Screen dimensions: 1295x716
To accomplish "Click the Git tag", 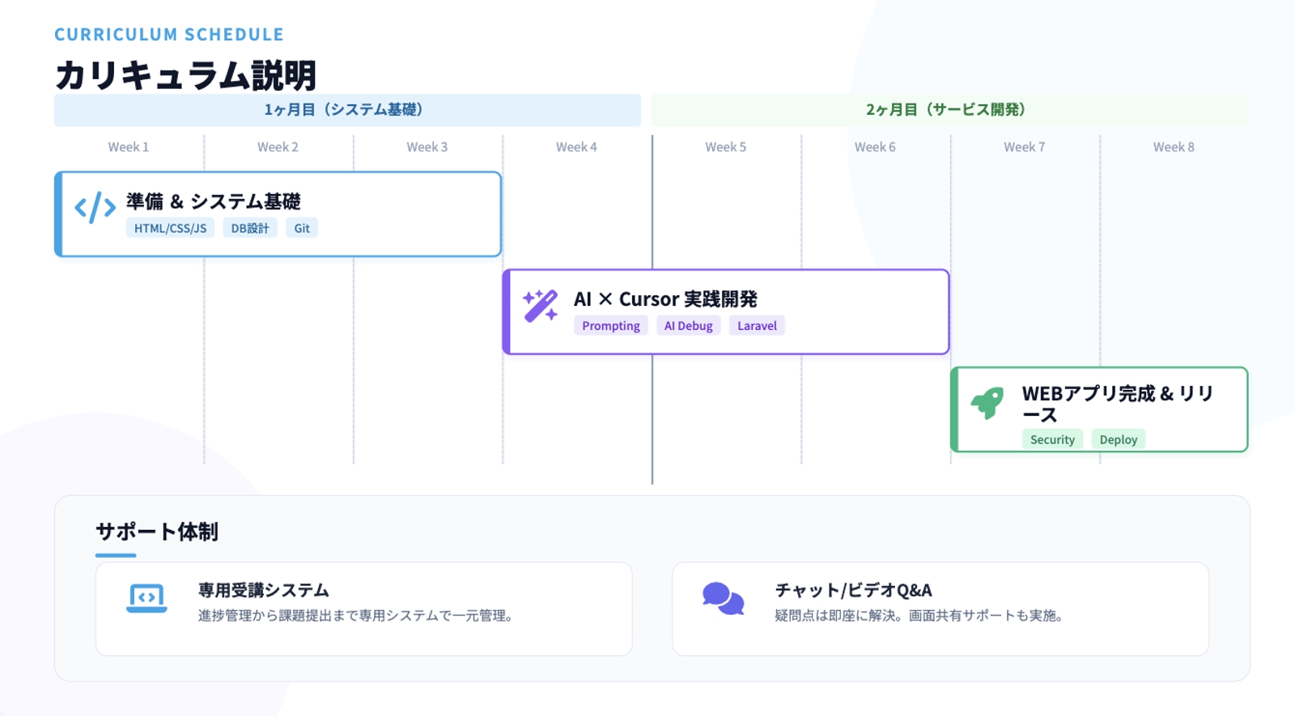I will [302, 228].
